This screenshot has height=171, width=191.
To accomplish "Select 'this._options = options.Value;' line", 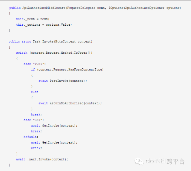I will coord(44,25).
